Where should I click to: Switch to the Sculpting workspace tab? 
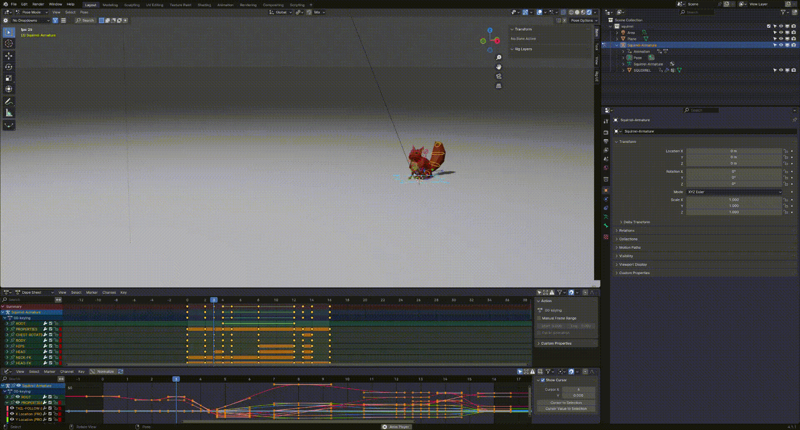click(x=132, y=5)
